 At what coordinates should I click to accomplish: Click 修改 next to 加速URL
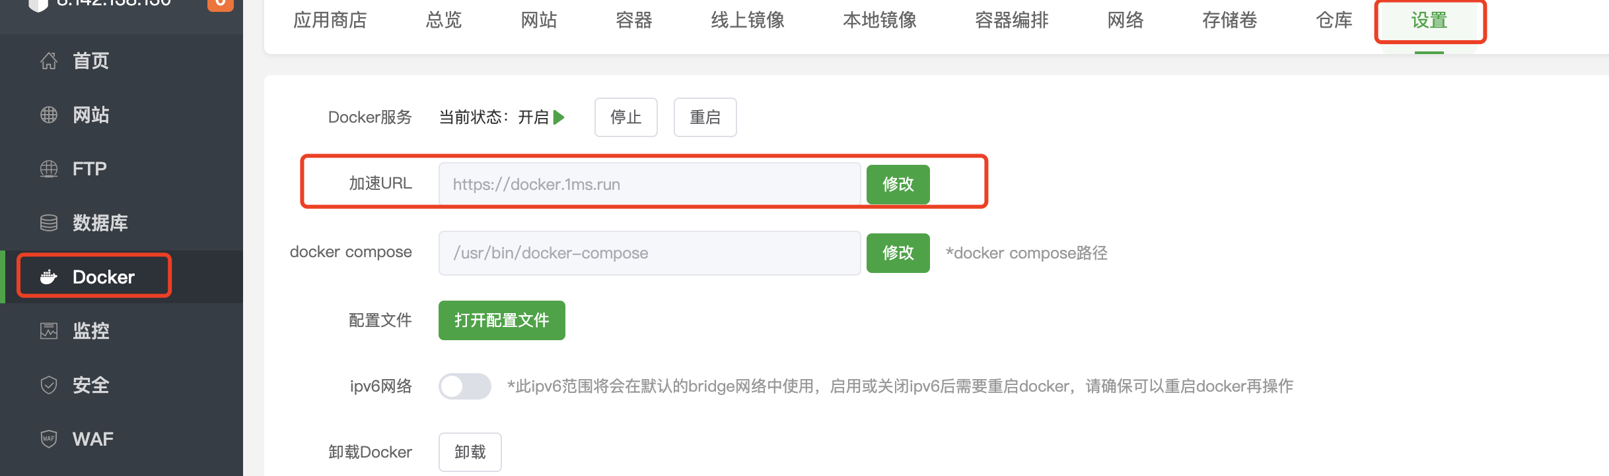click(898, 185)
